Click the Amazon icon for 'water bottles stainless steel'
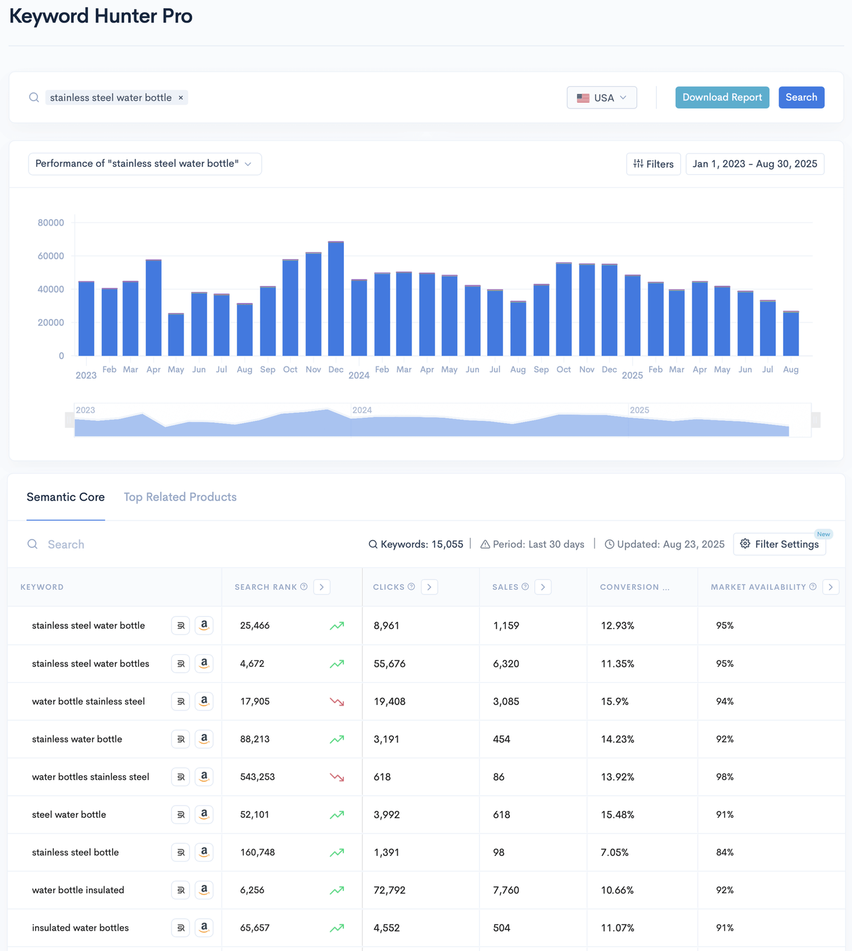 [x=204, y=777]
